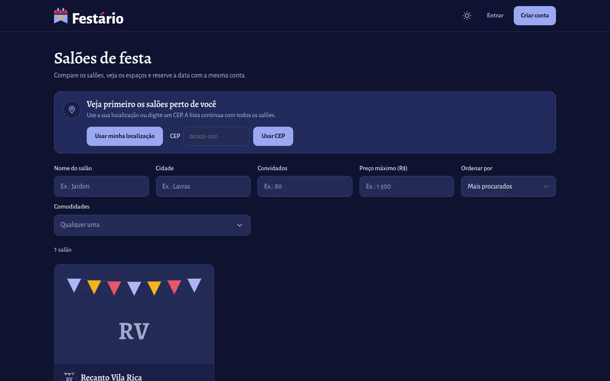This screenshot has height=381, width=610.
Task: Click the Recanto Vila Rica title
Action: coord(111,377)
